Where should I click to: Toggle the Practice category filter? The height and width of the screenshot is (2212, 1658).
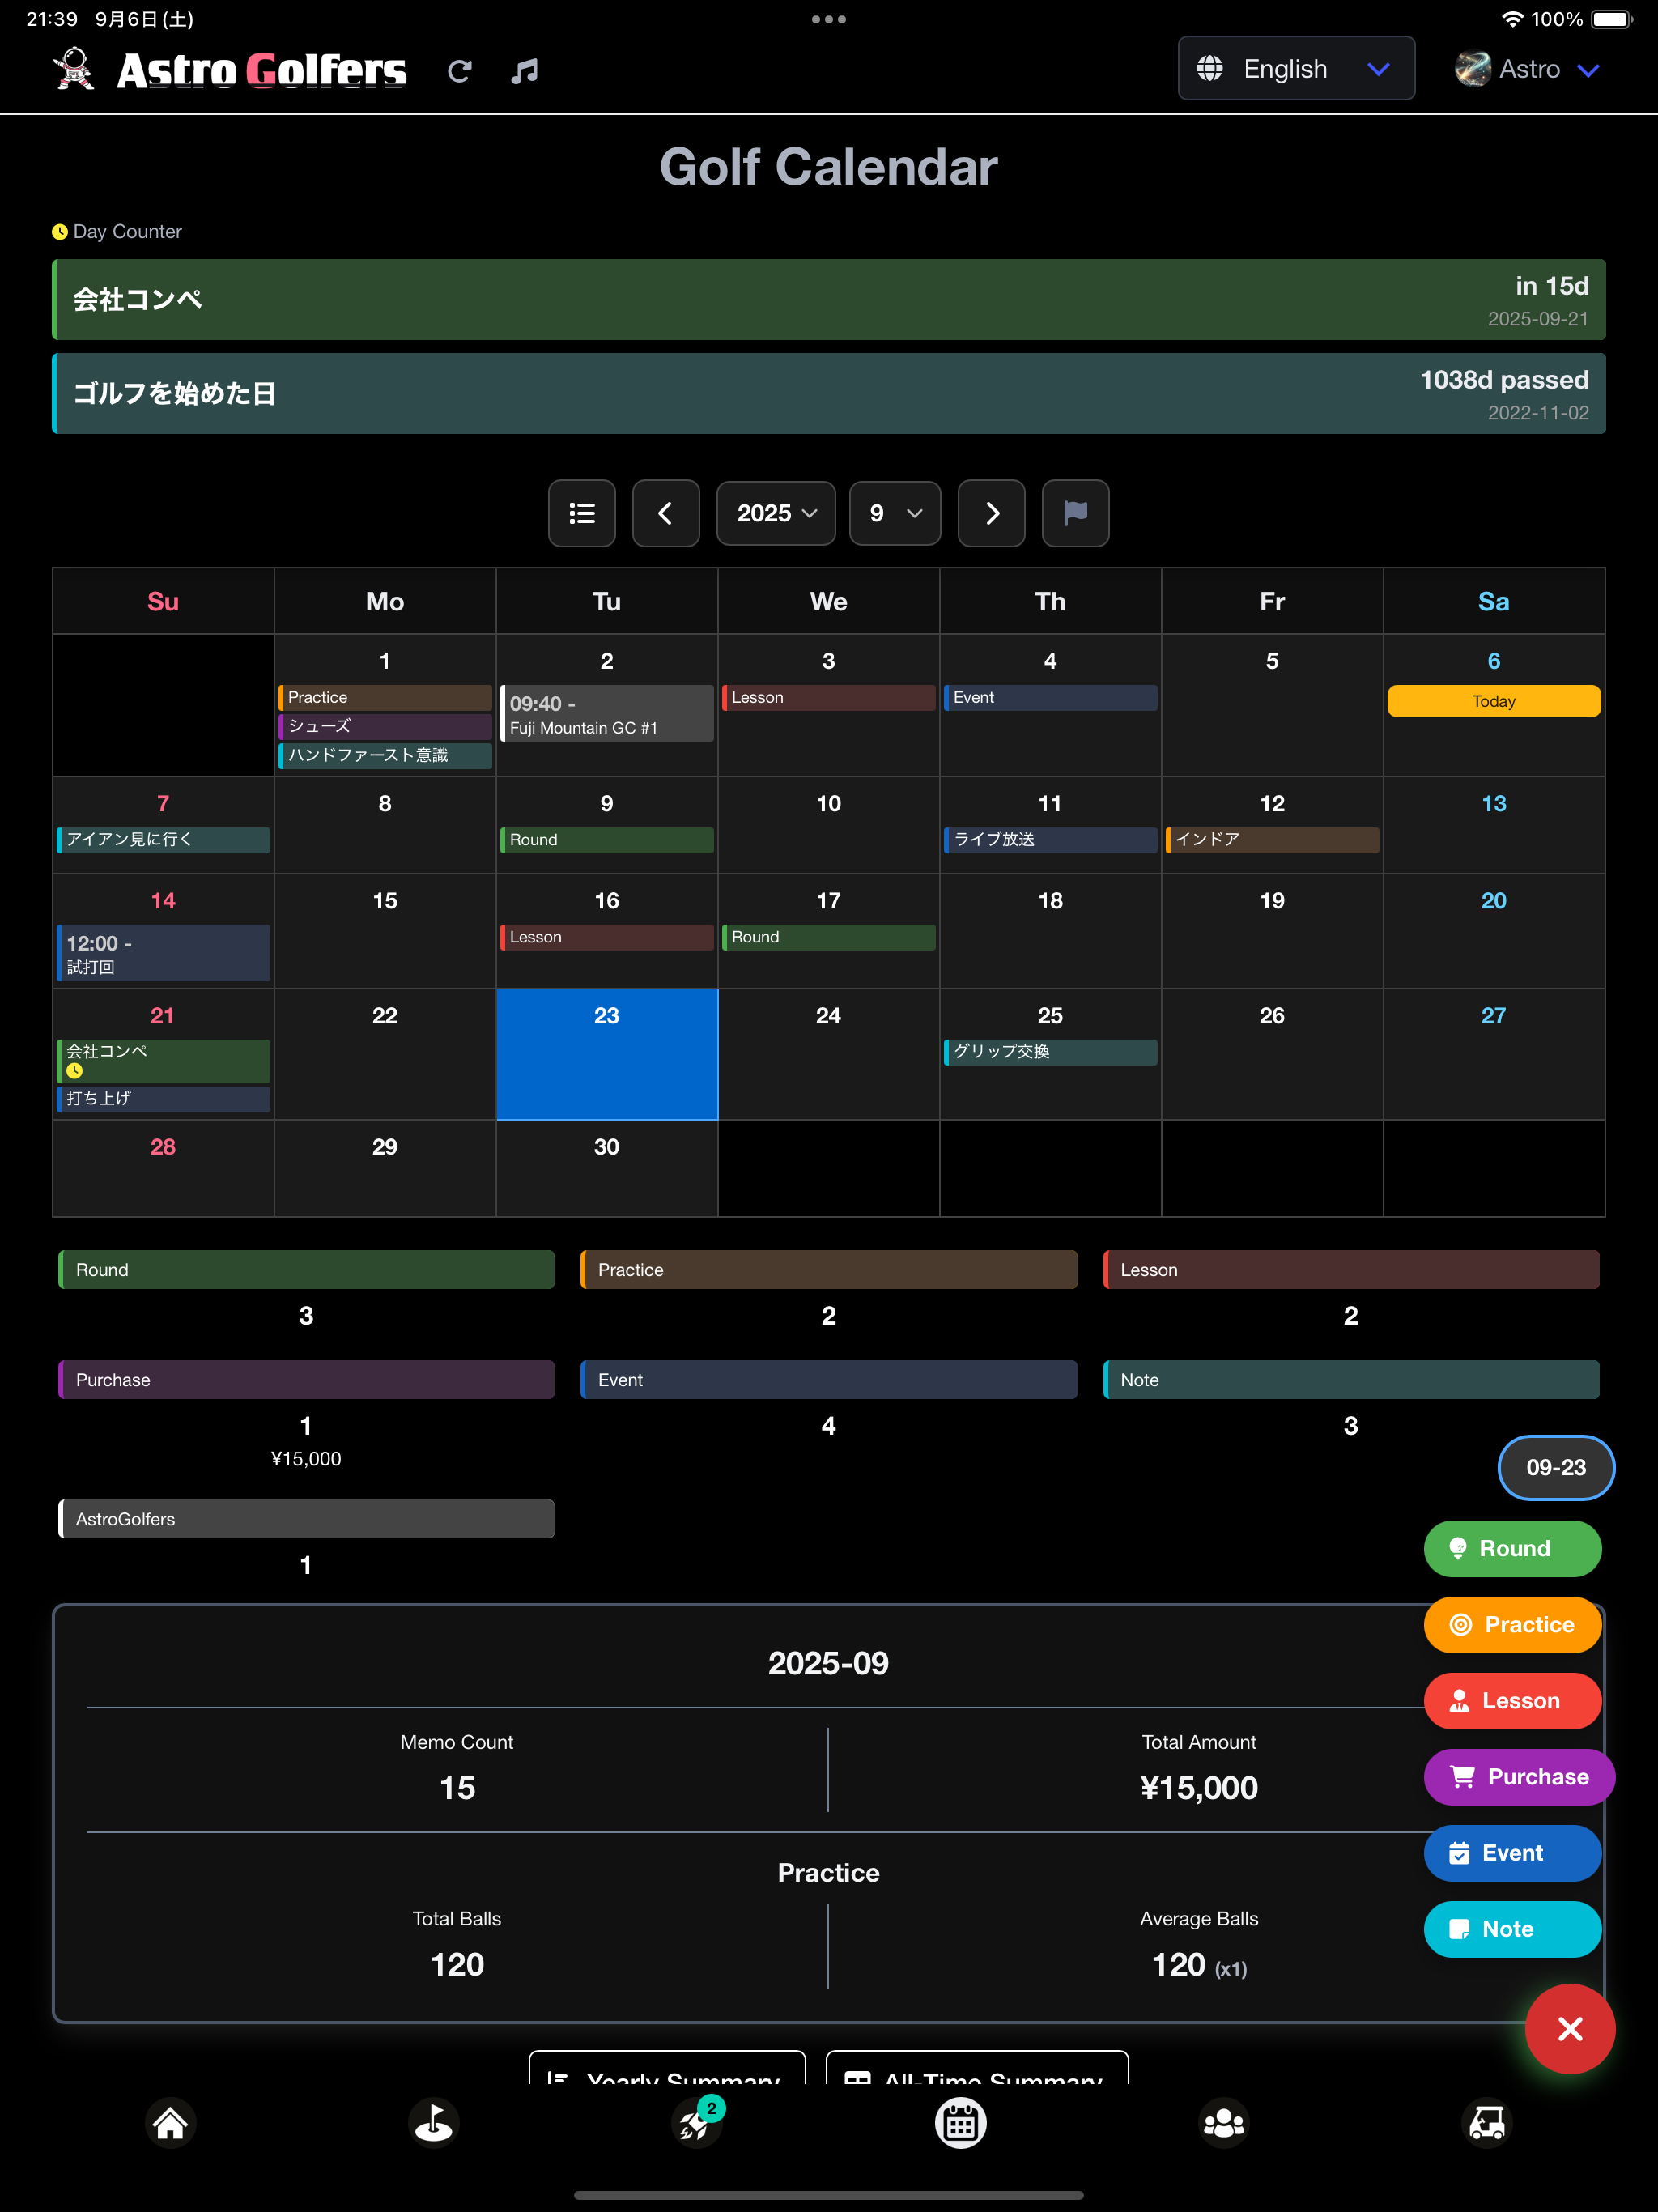pos(829,1270)
